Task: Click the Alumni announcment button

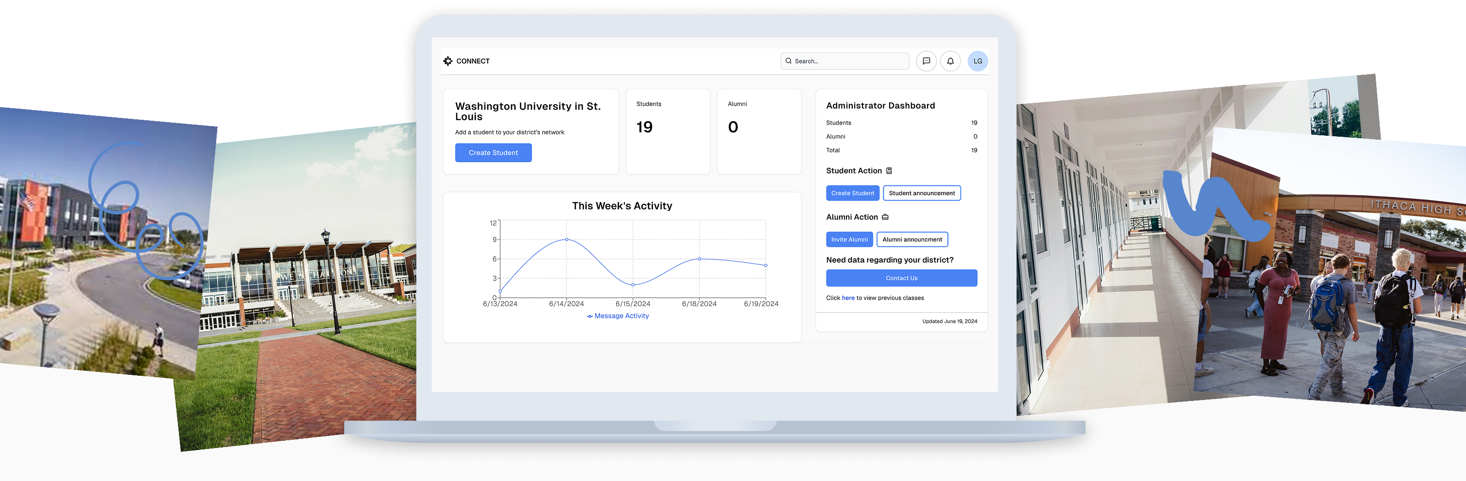Action: tap(912, 240)
